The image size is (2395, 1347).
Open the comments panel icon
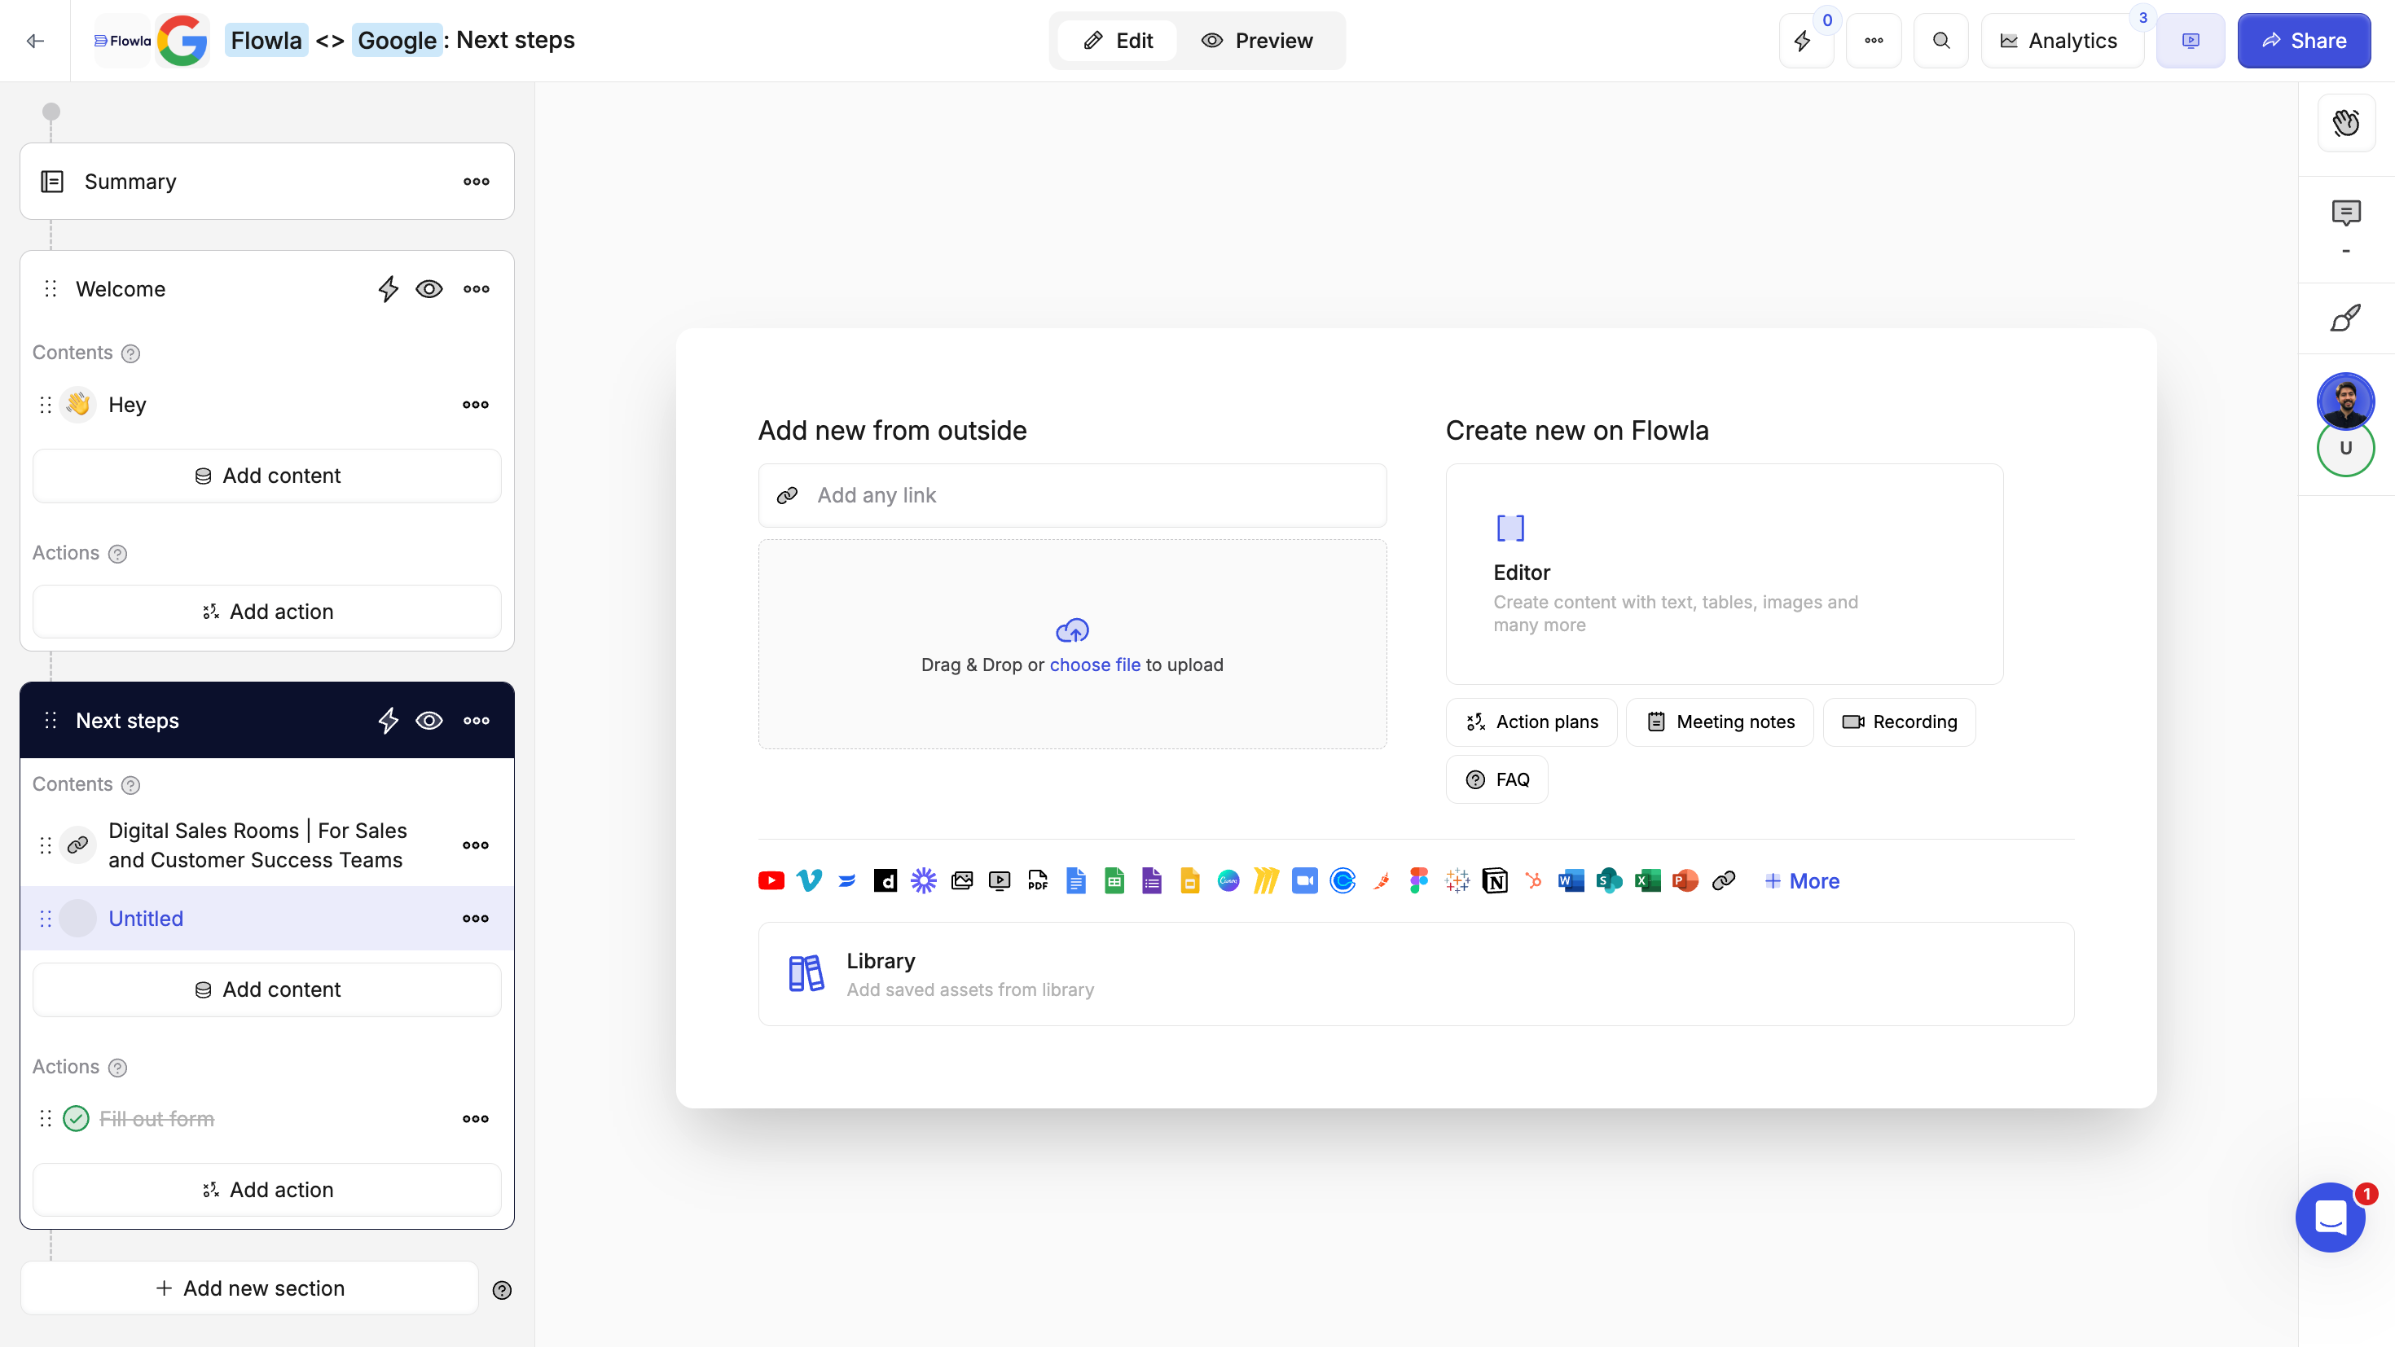pos(2346,214)
